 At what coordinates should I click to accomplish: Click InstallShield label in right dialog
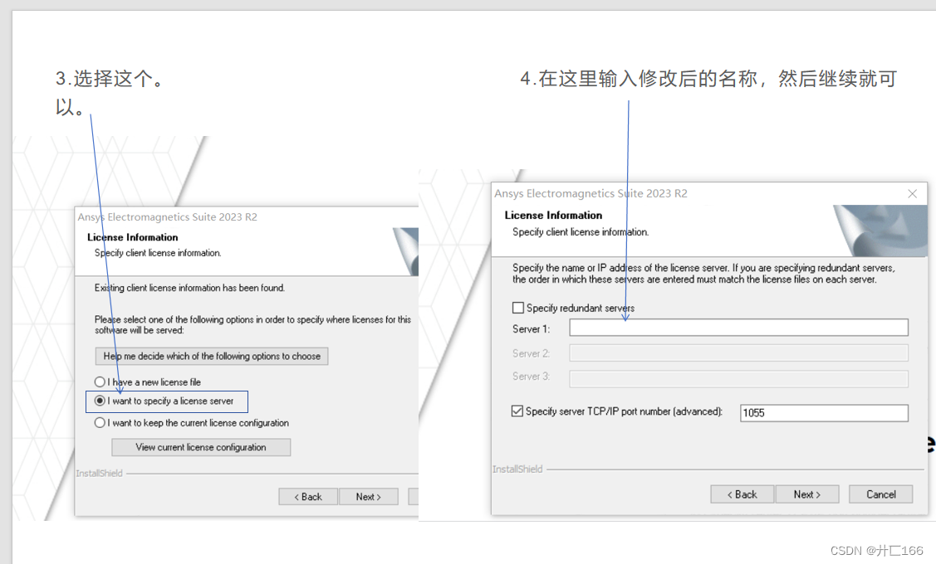pos(517,469)
